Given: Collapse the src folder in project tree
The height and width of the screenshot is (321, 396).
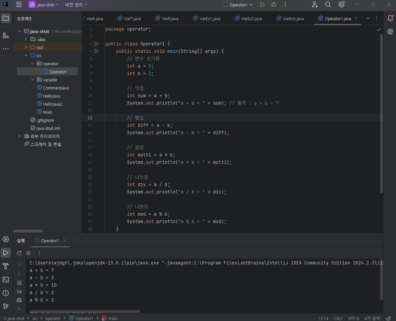Looking at the screenshot, I should tap(26, 56).
